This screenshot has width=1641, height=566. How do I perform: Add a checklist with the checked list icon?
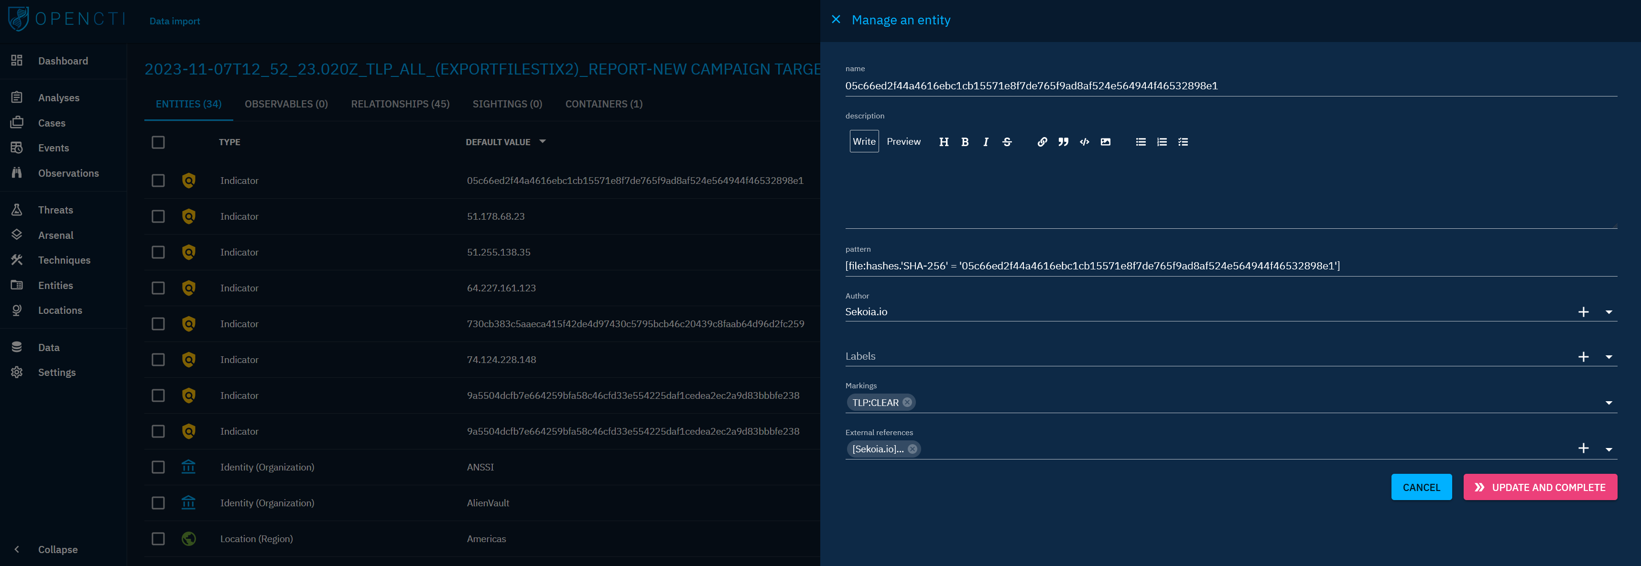coord(1182,142)
